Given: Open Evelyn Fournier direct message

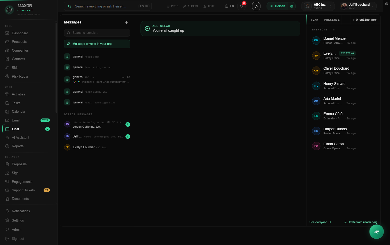Looking at the screenshot, I should click(97, 147).
